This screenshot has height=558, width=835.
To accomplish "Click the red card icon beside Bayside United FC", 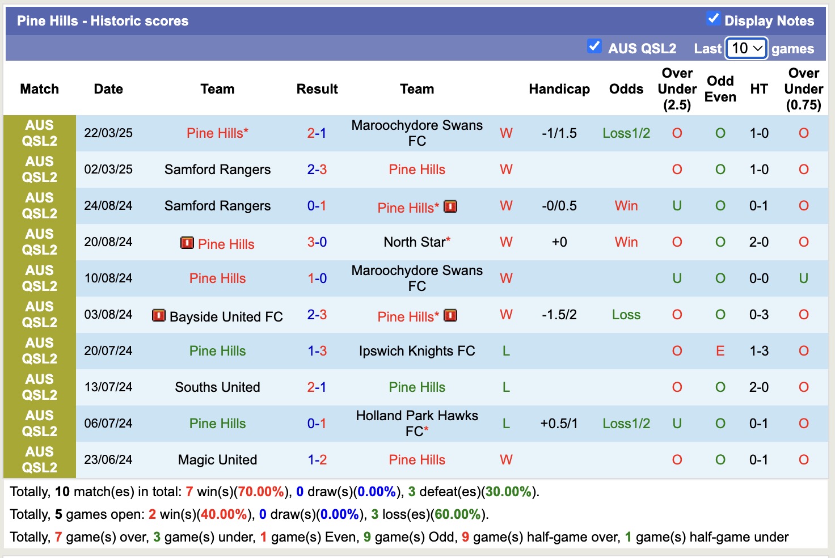I will [x=159, y=316].
